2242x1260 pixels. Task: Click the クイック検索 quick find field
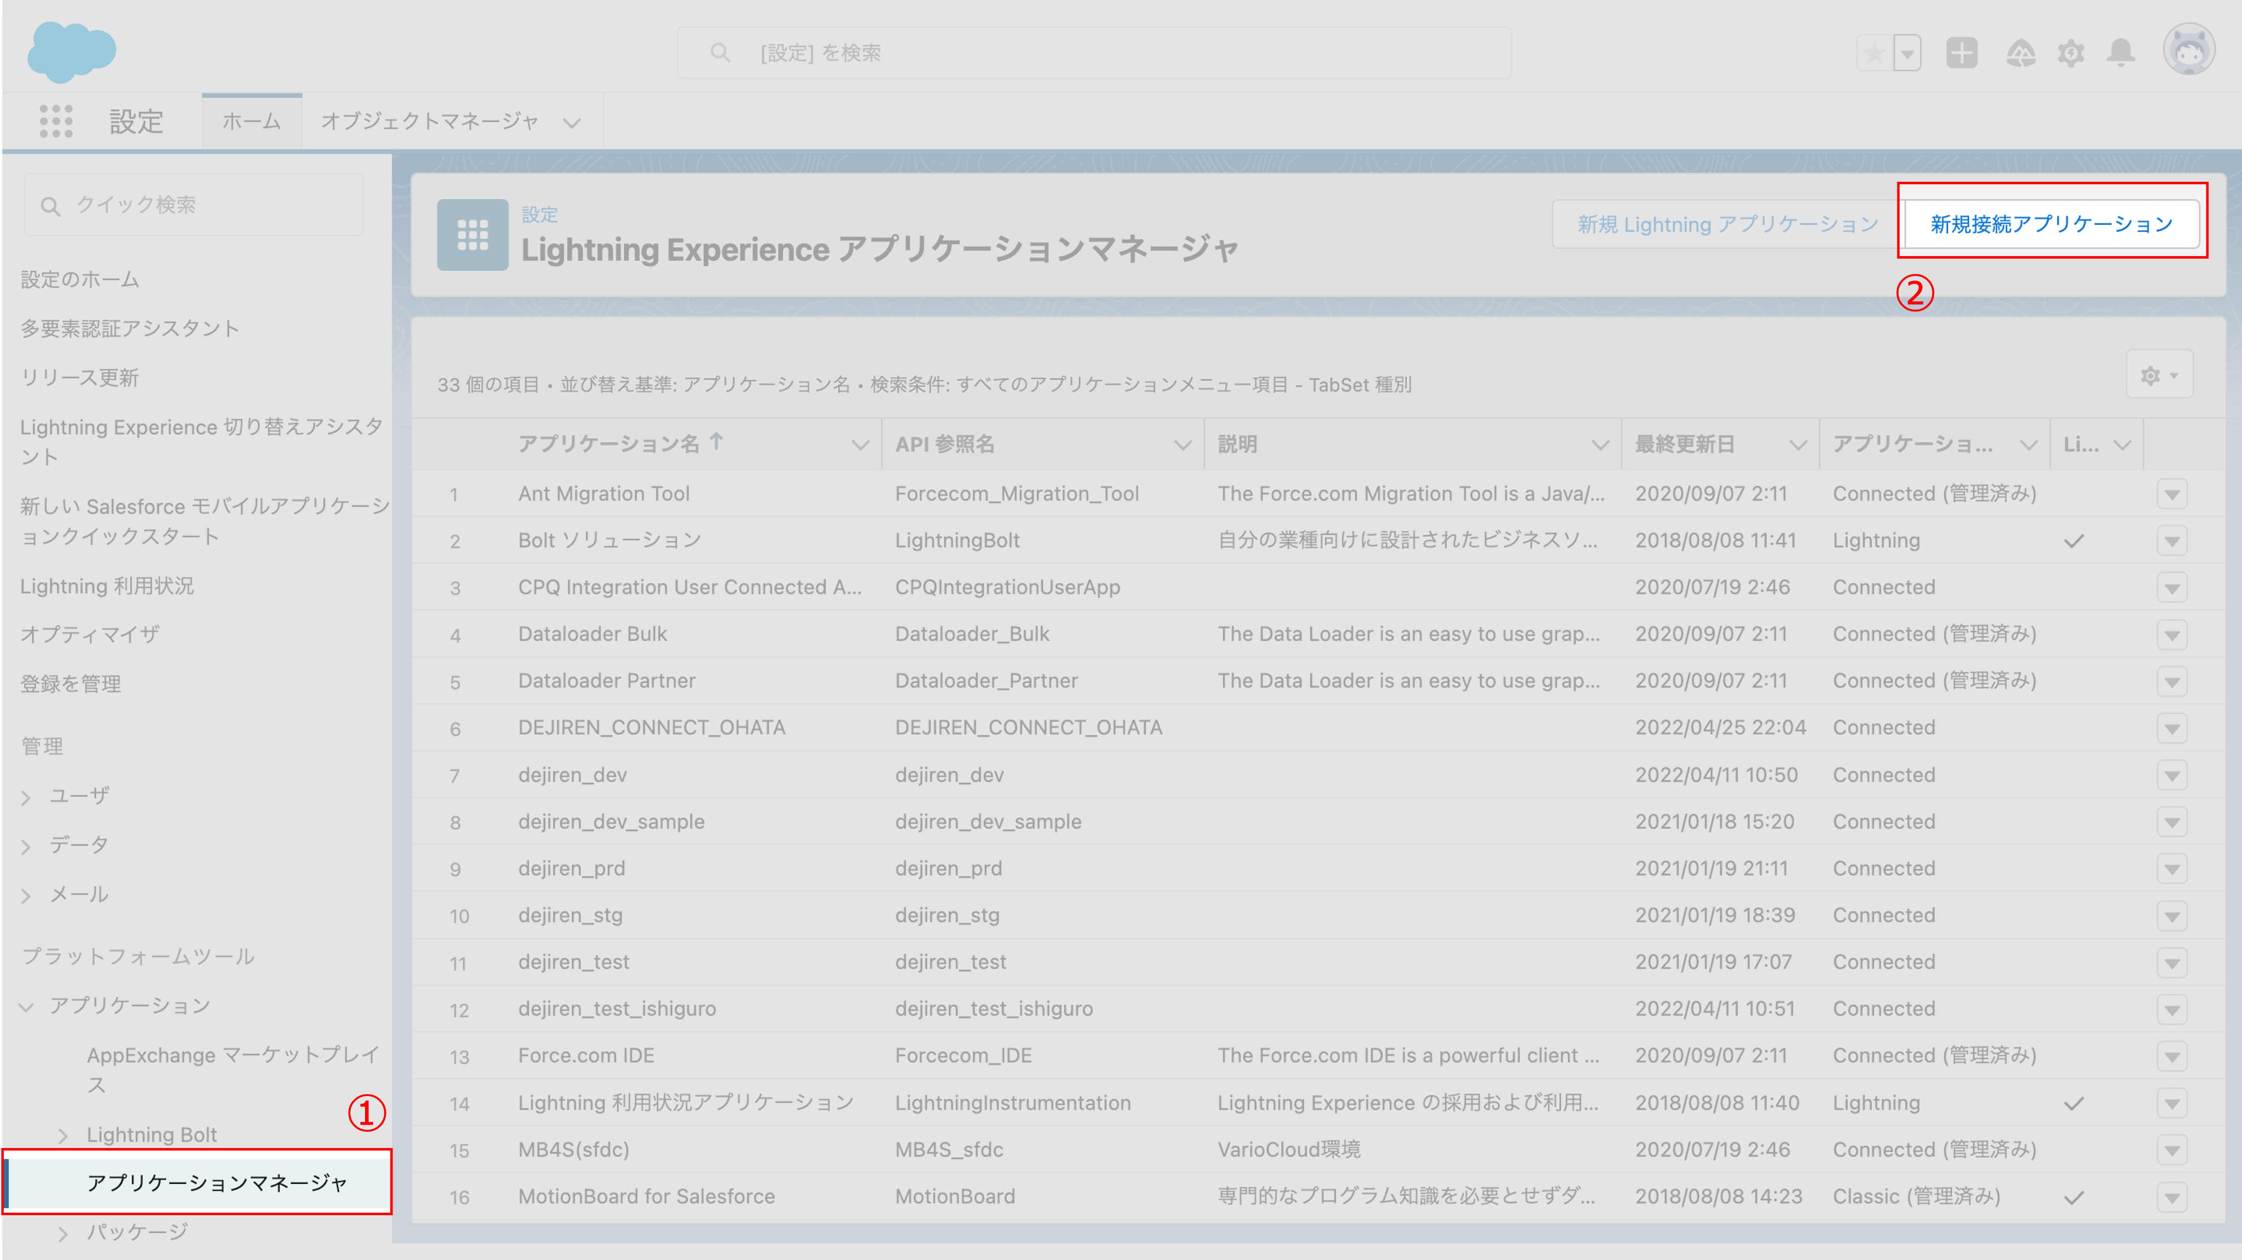[193, 205]
